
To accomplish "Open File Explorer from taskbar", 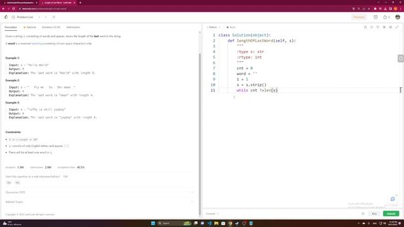I will click(216, 223).
